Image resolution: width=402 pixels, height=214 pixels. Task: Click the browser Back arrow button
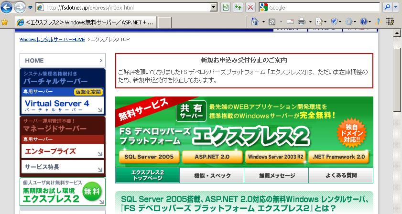tap(6, 8)
